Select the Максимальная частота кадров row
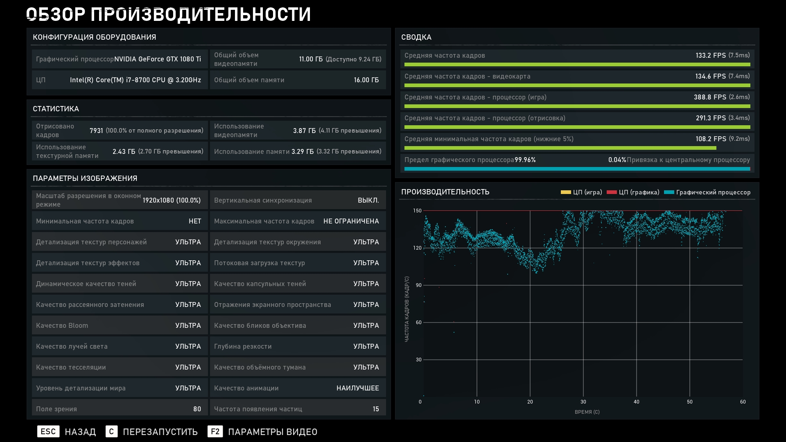786x442 pixels. (298, 221)
